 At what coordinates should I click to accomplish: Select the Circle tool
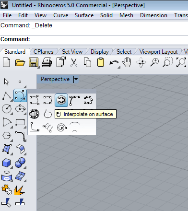click(x=7, y=109)
